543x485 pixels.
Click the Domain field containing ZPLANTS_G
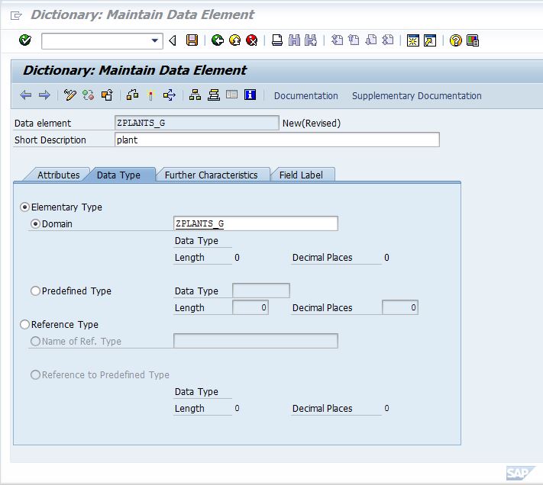(256, 223)
